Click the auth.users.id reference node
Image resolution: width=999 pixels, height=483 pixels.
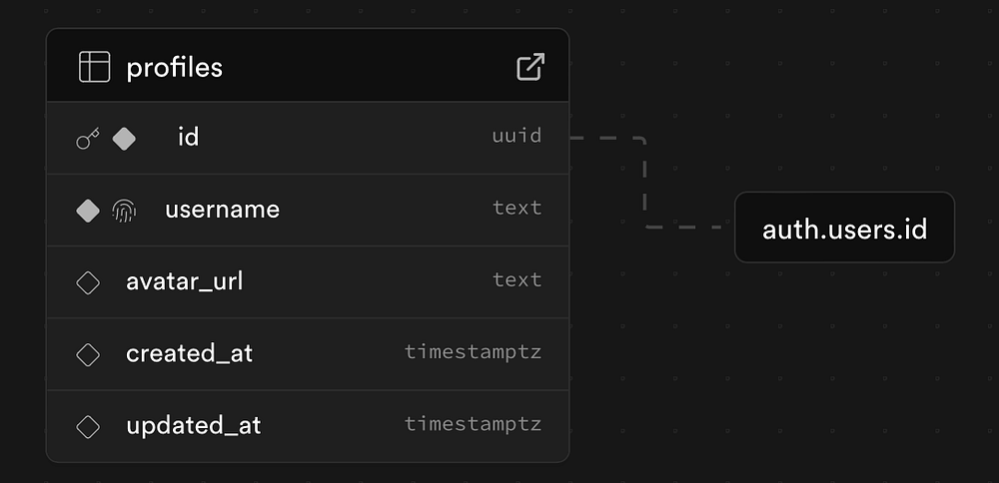pos(844,229)
